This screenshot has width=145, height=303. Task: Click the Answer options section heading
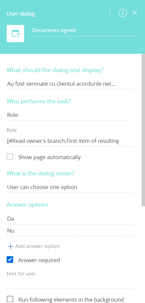pyautogui.click(x=27, y=205)
